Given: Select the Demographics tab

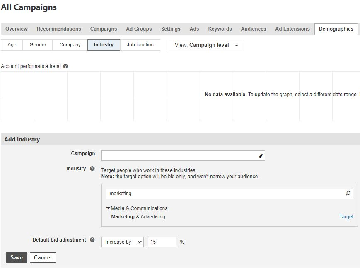Looking at the screenshot, I should 336,29.
